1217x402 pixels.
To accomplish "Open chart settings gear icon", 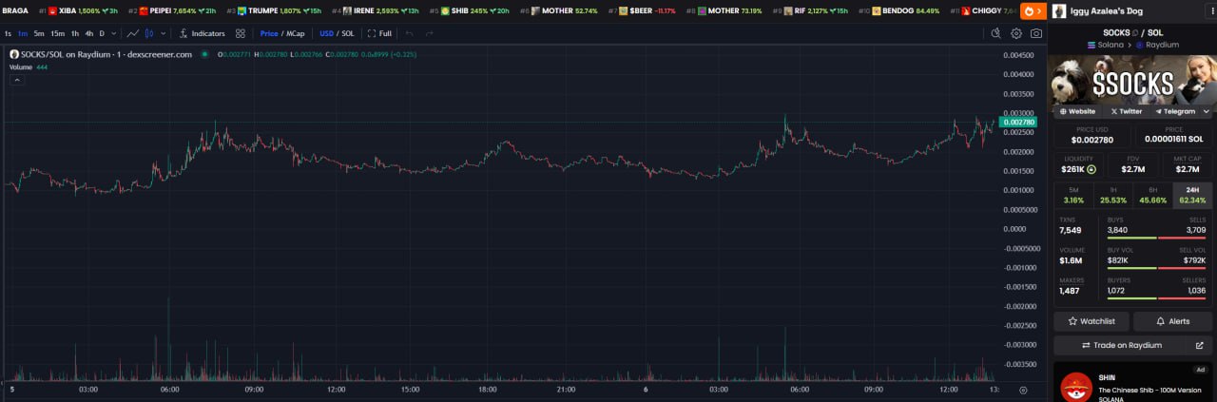I will pos(1016,33).
